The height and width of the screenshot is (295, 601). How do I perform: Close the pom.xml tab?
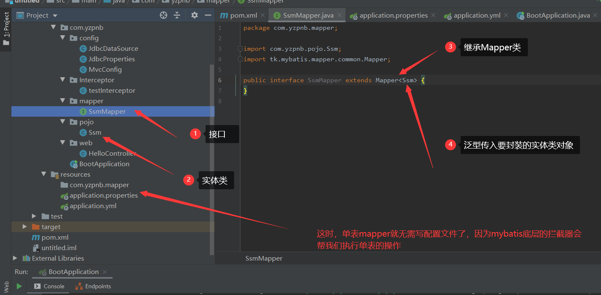(263, 16)
